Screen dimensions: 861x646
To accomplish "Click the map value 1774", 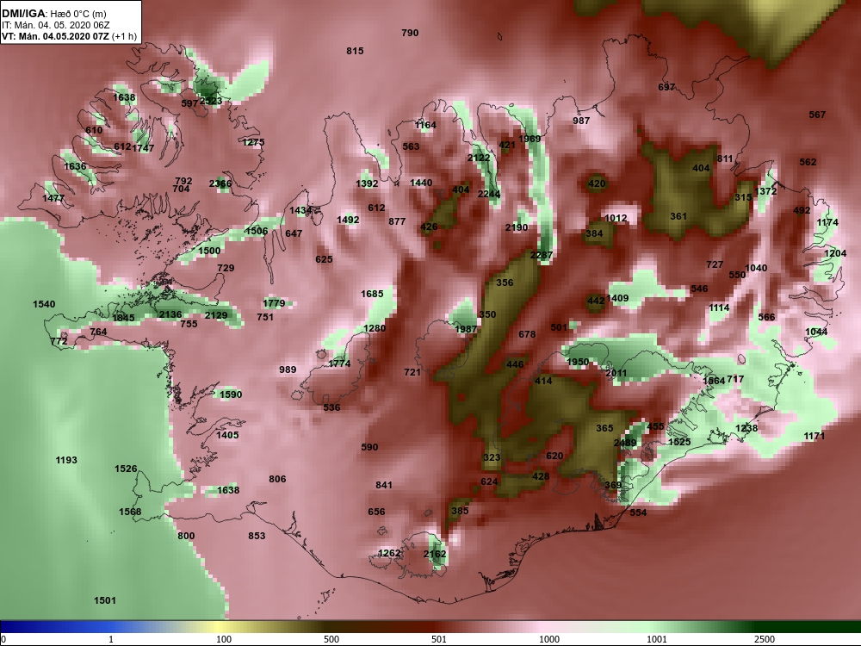I will (339, 363).
